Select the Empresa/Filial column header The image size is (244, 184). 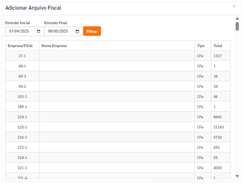pos(22,46)
